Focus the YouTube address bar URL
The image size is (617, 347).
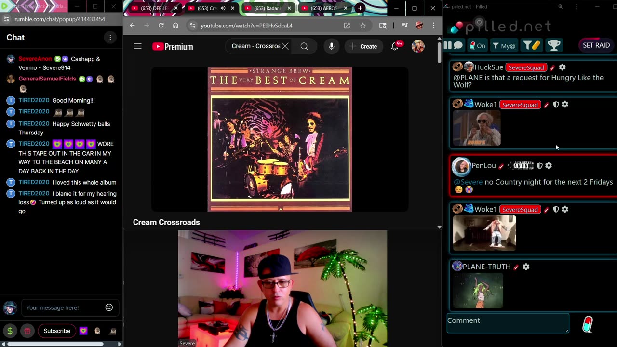(x=246, y=26)
